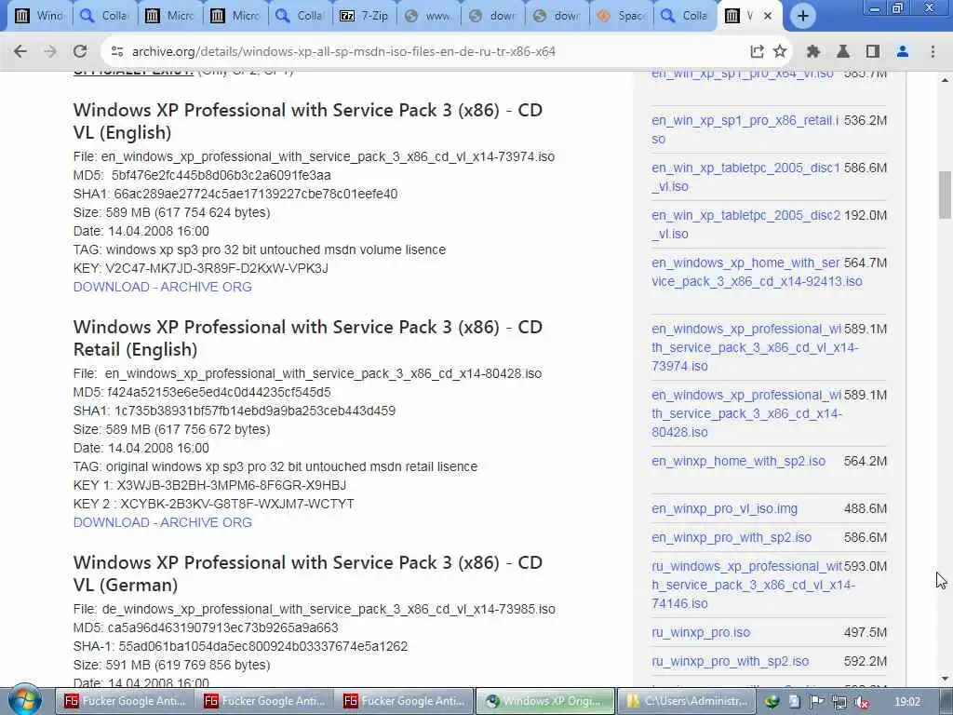Open the Chrome profile avatar icon
This screenshot has width=953, height=715.
(903, 52)
